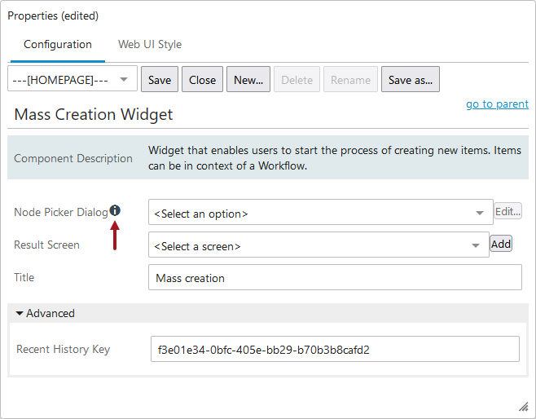
Task: Click Edit... next to Node Picker Dialog
Action: point(507,211)
